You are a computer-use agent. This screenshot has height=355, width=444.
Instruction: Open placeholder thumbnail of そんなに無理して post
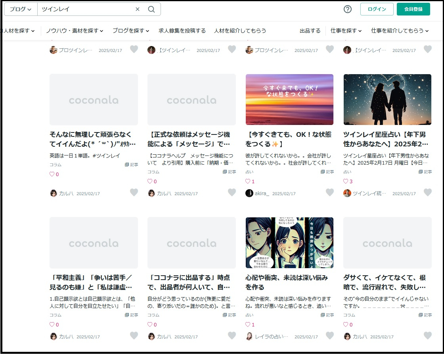click(x=94, y=100)
